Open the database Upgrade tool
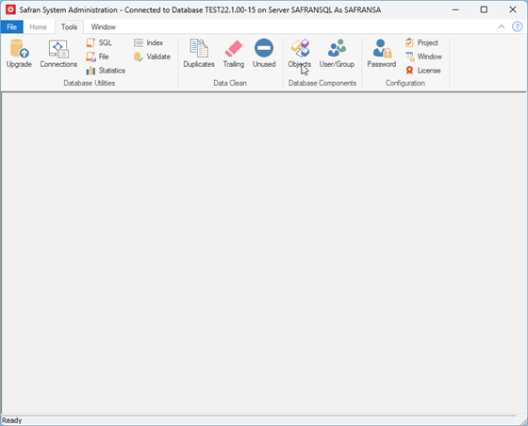528x426 pixels. (x=19, y=54)
